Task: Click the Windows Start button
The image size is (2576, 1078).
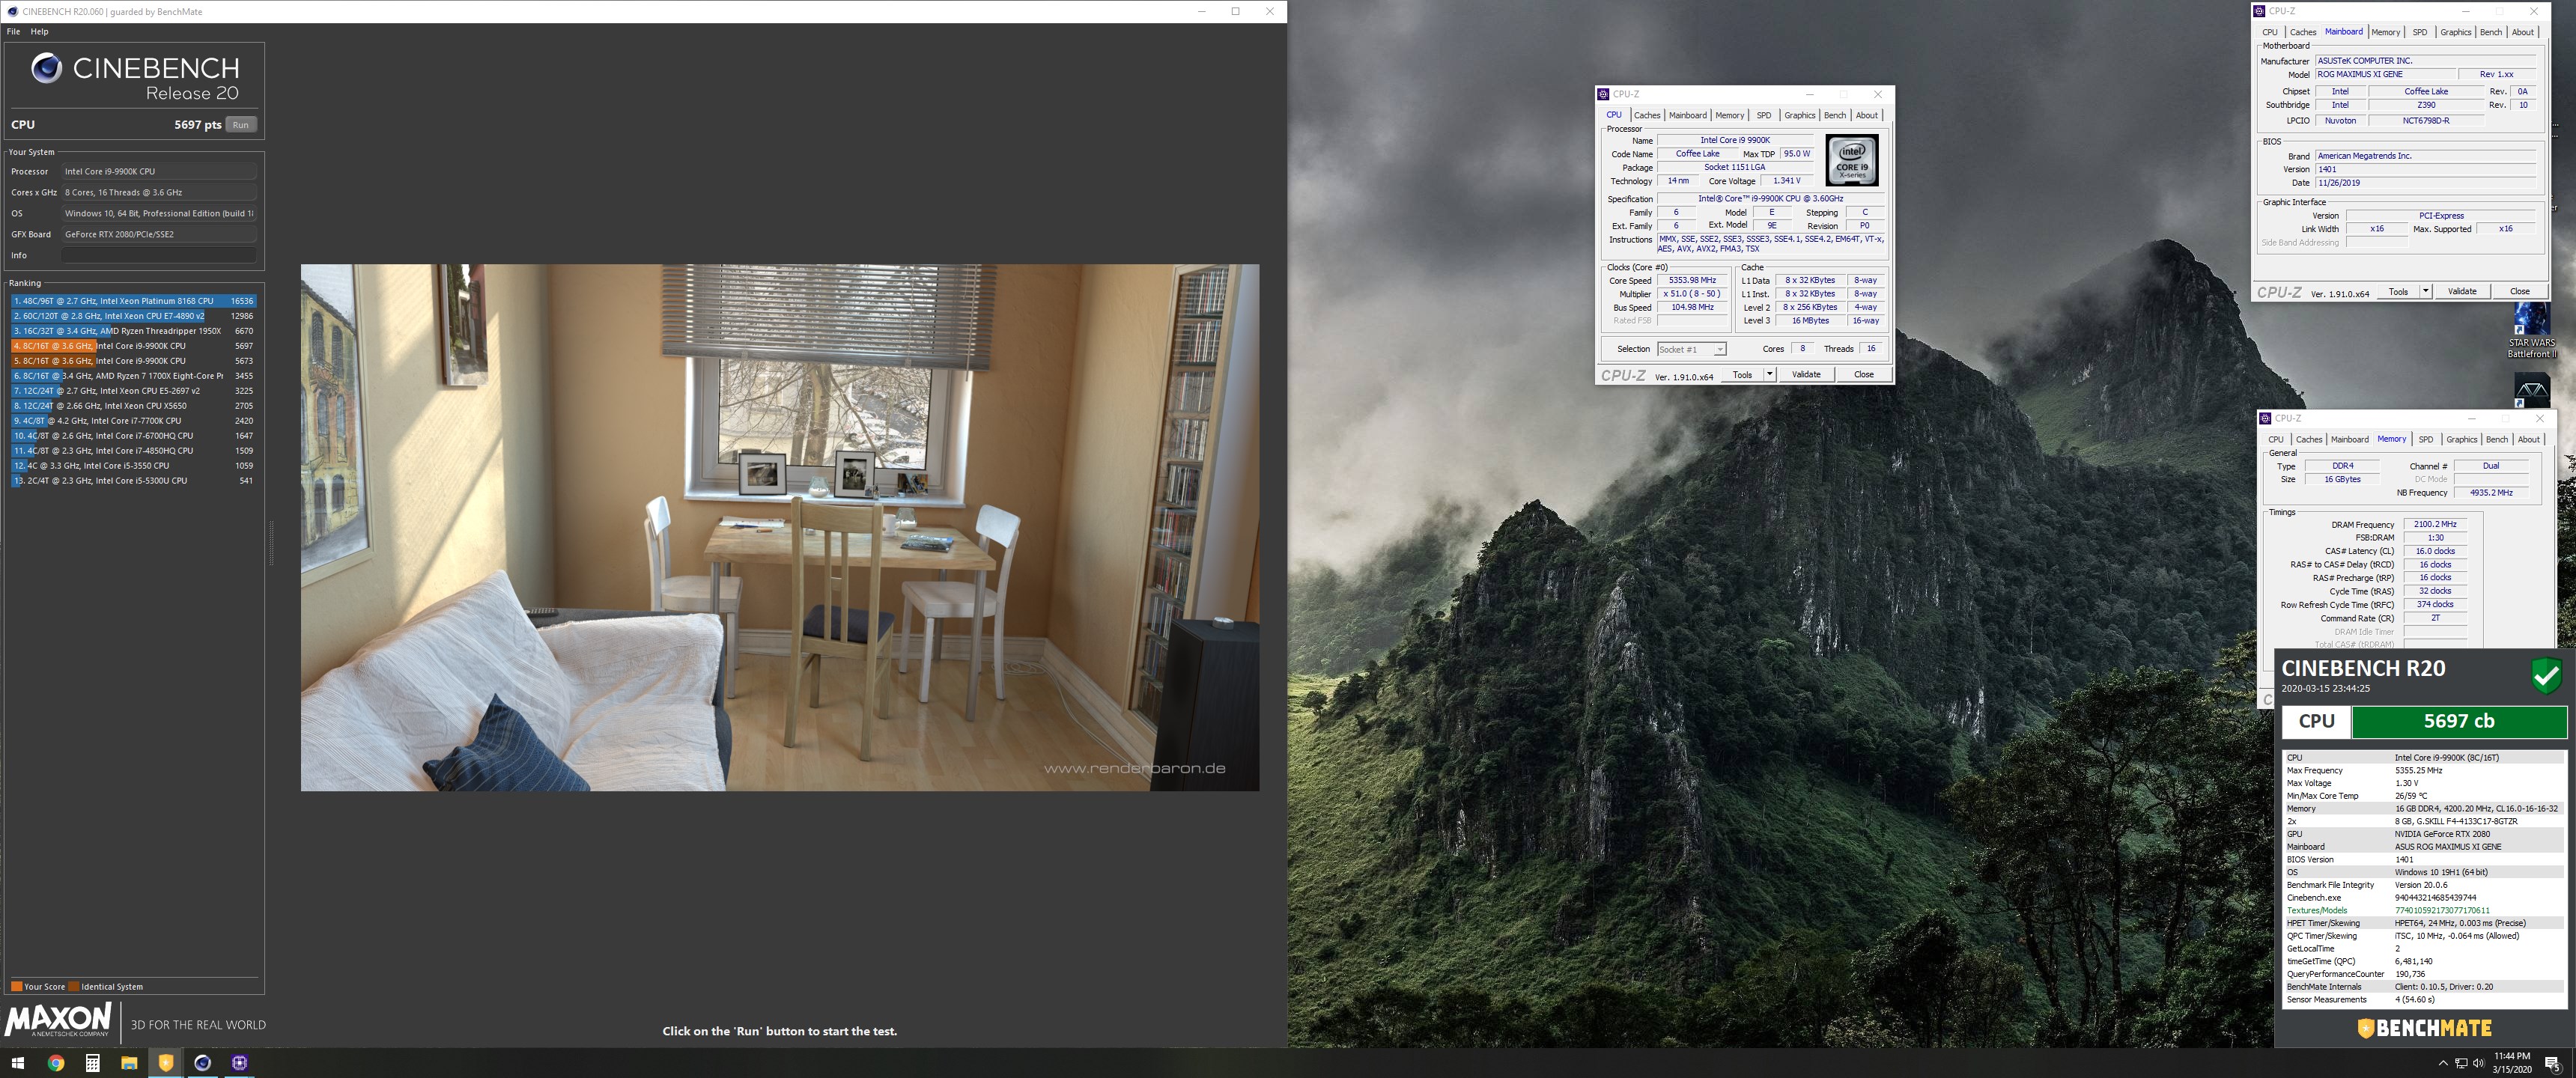Action: 17,1063
